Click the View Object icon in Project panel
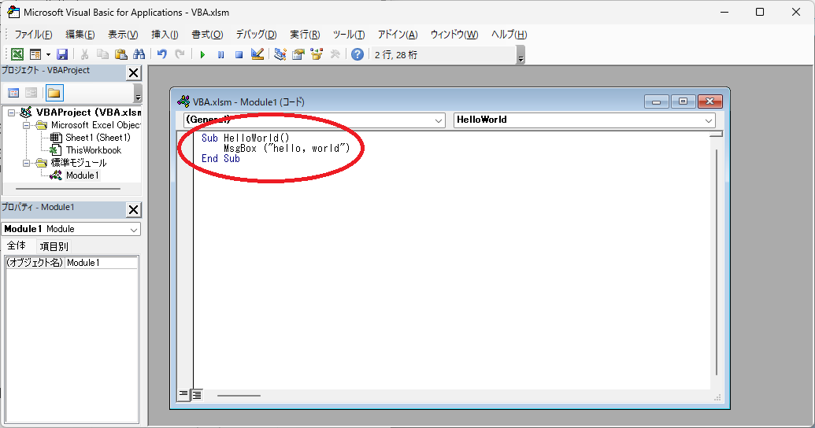The width and height of the screenshot is (815, 428). tap(31, 93)
